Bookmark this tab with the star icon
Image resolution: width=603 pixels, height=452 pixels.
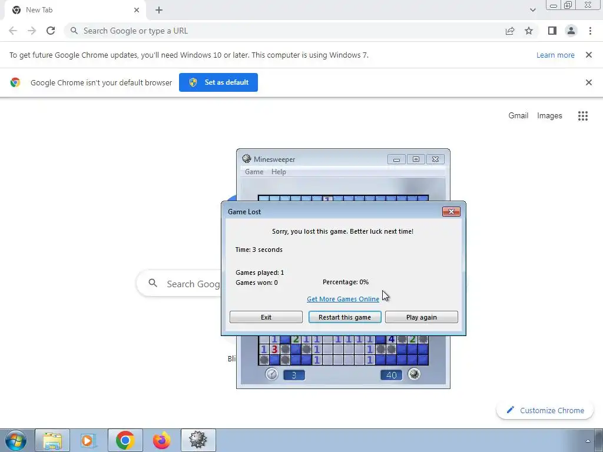pyautogui.click(x=529, y=31)
